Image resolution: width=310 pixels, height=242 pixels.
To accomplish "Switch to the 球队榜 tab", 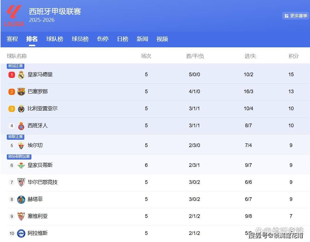I will click(55, 39).
